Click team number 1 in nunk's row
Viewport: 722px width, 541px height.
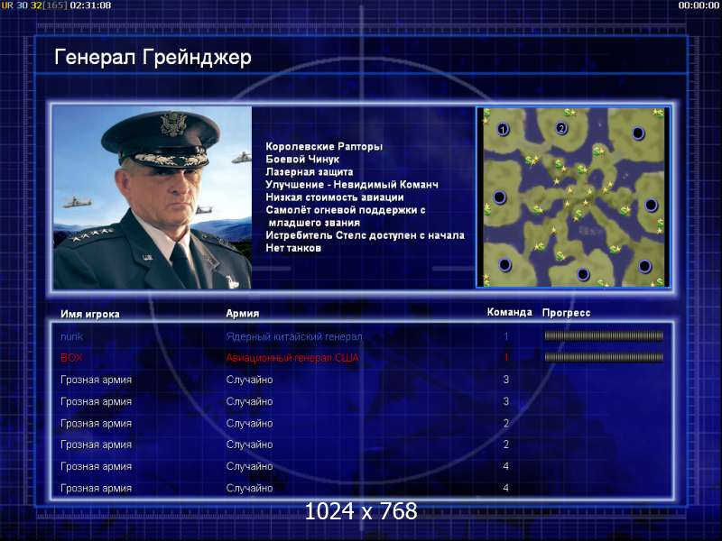pos(506,336)
